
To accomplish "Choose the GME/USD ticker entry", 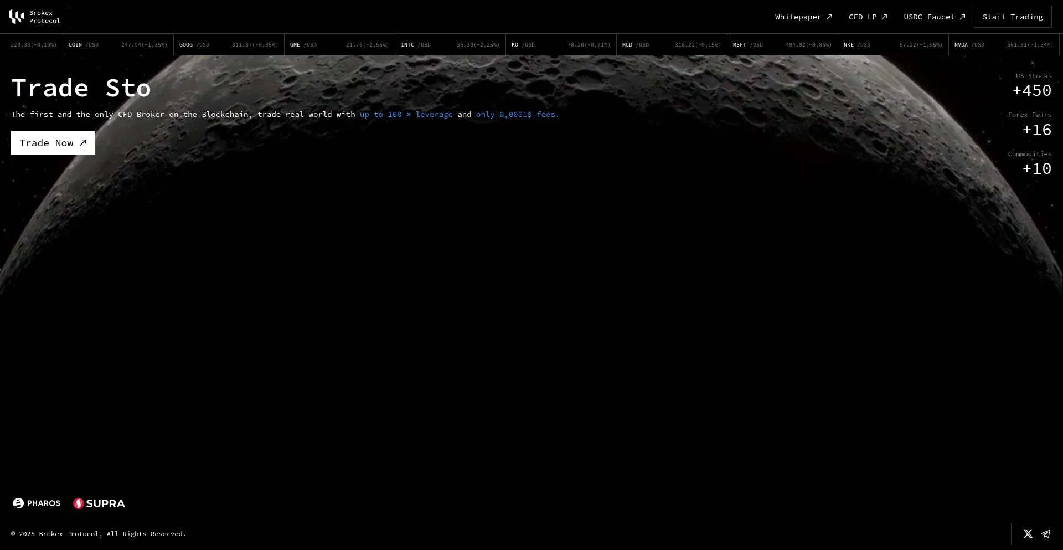I will 339,45.
